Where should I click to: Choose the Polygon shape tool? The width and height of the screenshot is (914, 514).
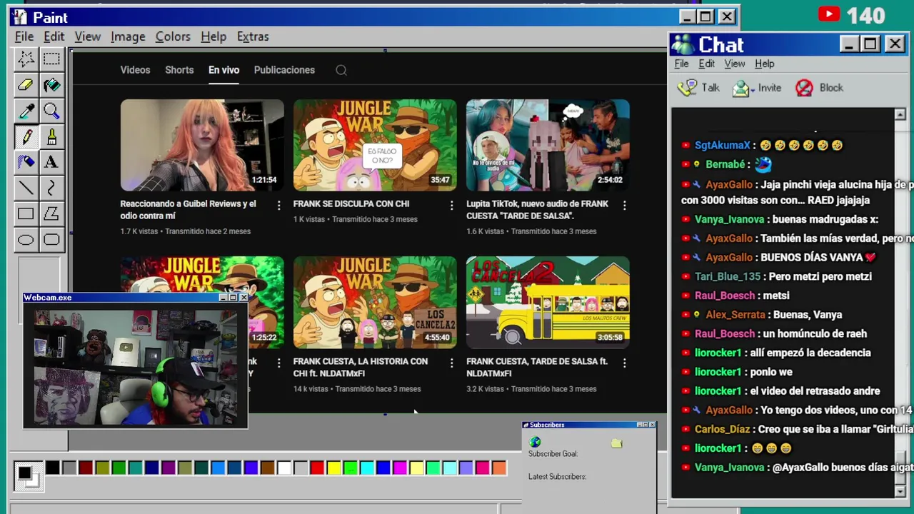[x=51, y=213]
